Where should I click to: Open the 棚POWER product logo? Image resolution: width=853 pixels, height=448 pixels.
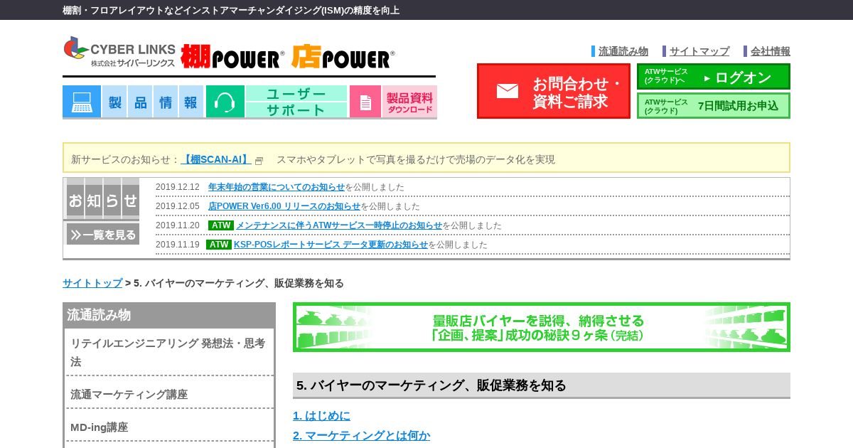(x=232, y=57)
